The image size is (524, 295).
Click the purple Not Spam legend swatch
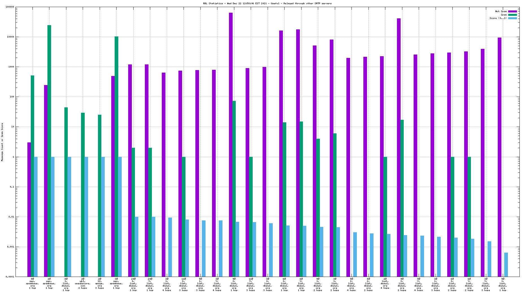(512, 11)
